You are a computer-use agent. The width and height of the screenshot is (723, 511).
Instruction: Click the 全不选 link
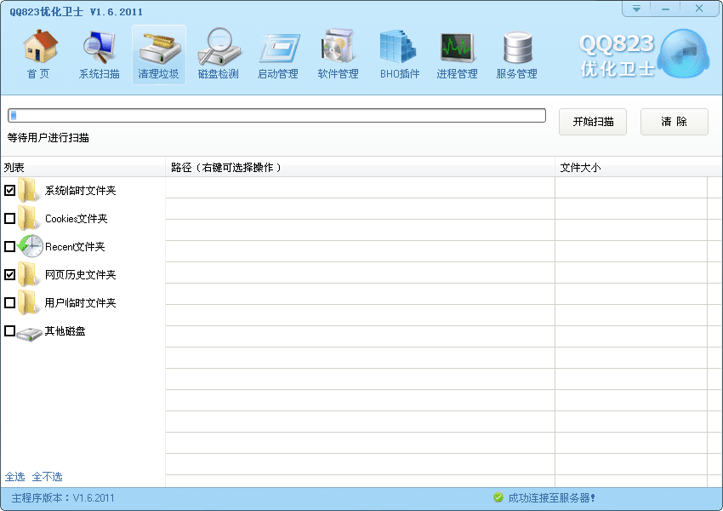pyautogui.click(x=47, y=476)
